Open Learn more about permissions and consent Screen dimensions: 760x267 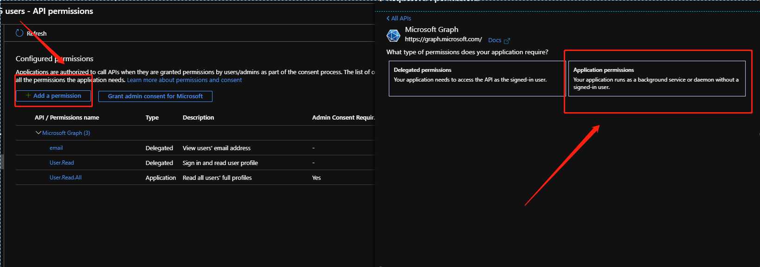(x=184, y=80)
